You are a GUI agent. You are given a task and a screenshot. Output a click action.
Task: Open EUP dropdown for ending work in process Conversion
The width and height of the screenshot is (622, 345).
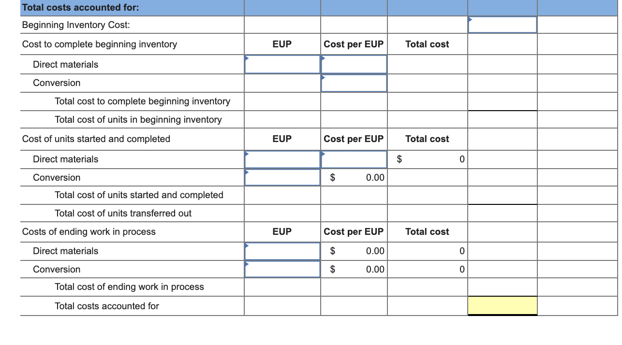(282, 269)
